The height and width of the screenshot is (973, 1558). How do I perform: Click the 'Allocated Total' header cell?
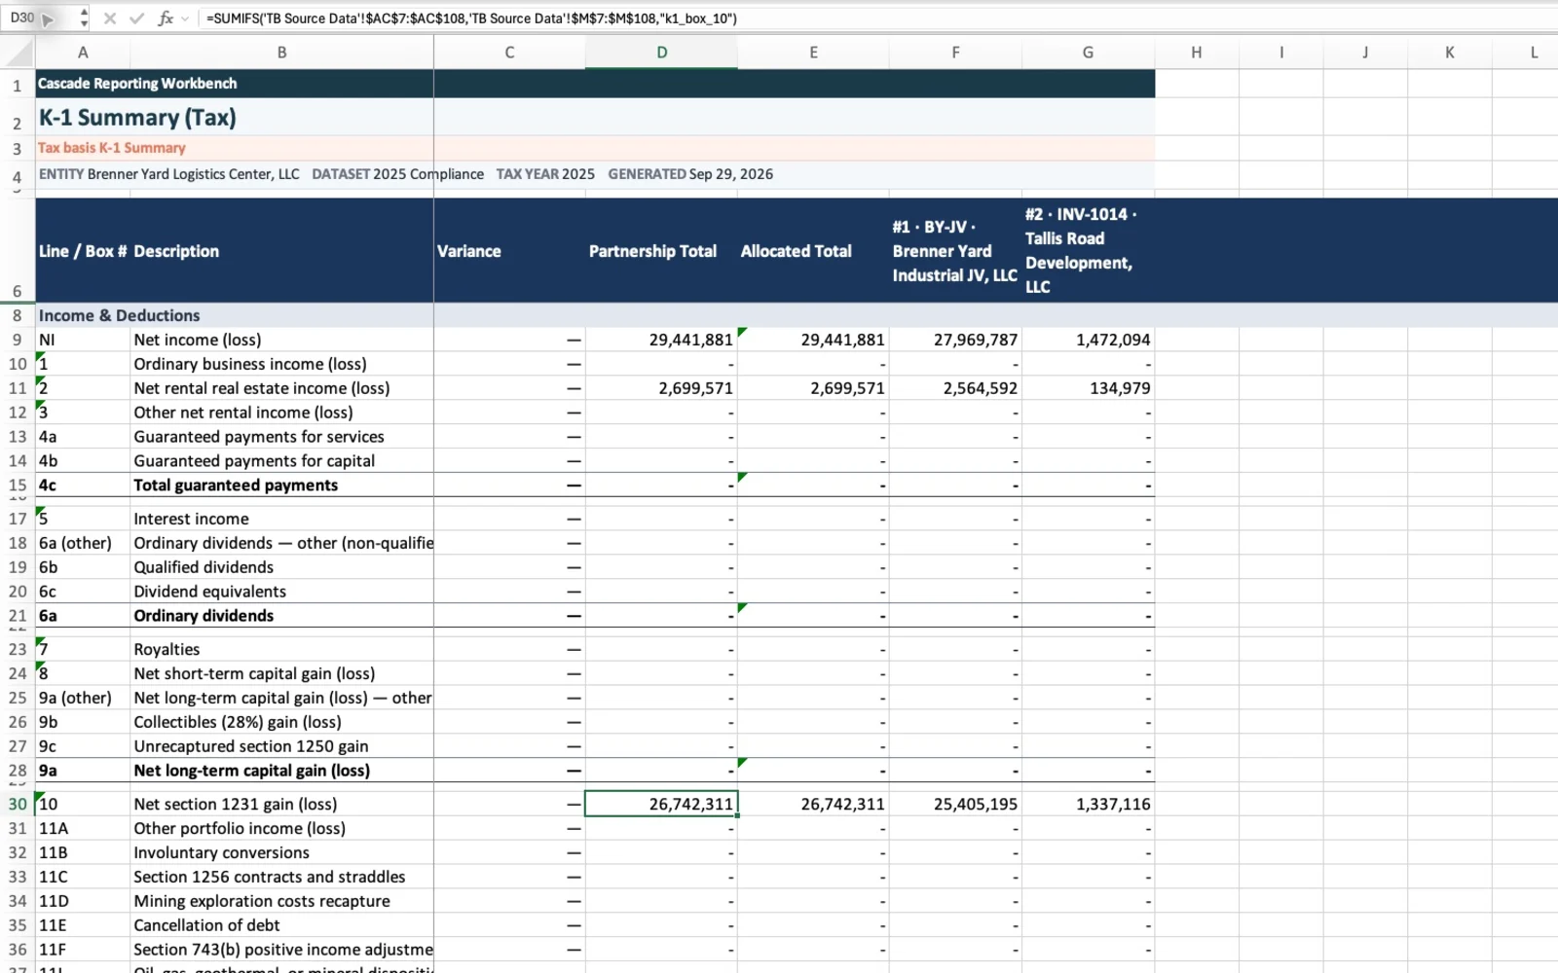coord(813,251)
